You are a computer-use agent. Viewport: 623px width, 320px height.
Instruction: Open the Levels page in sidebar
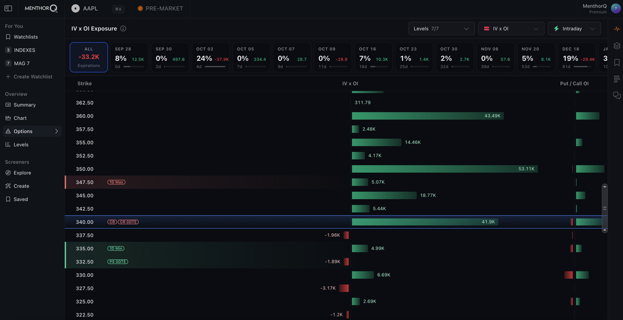pyautogui.click(x=32, y=145)
